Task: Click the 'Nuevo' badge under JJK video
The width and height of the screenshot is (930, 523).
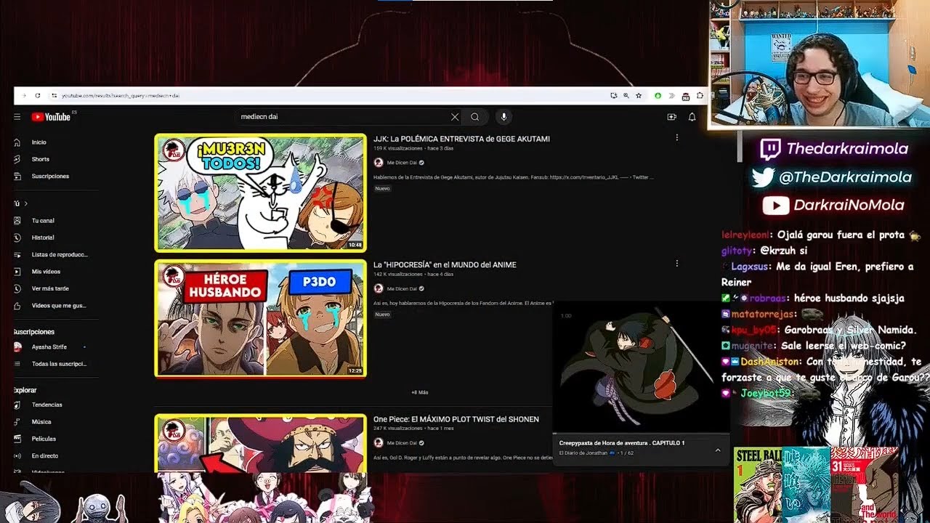Action: (382, 188)
